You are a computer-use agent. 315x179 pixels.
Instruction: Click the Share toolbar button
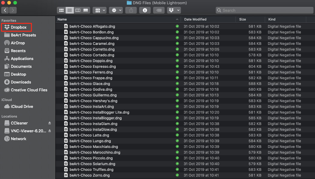click(x=131, y=10)
